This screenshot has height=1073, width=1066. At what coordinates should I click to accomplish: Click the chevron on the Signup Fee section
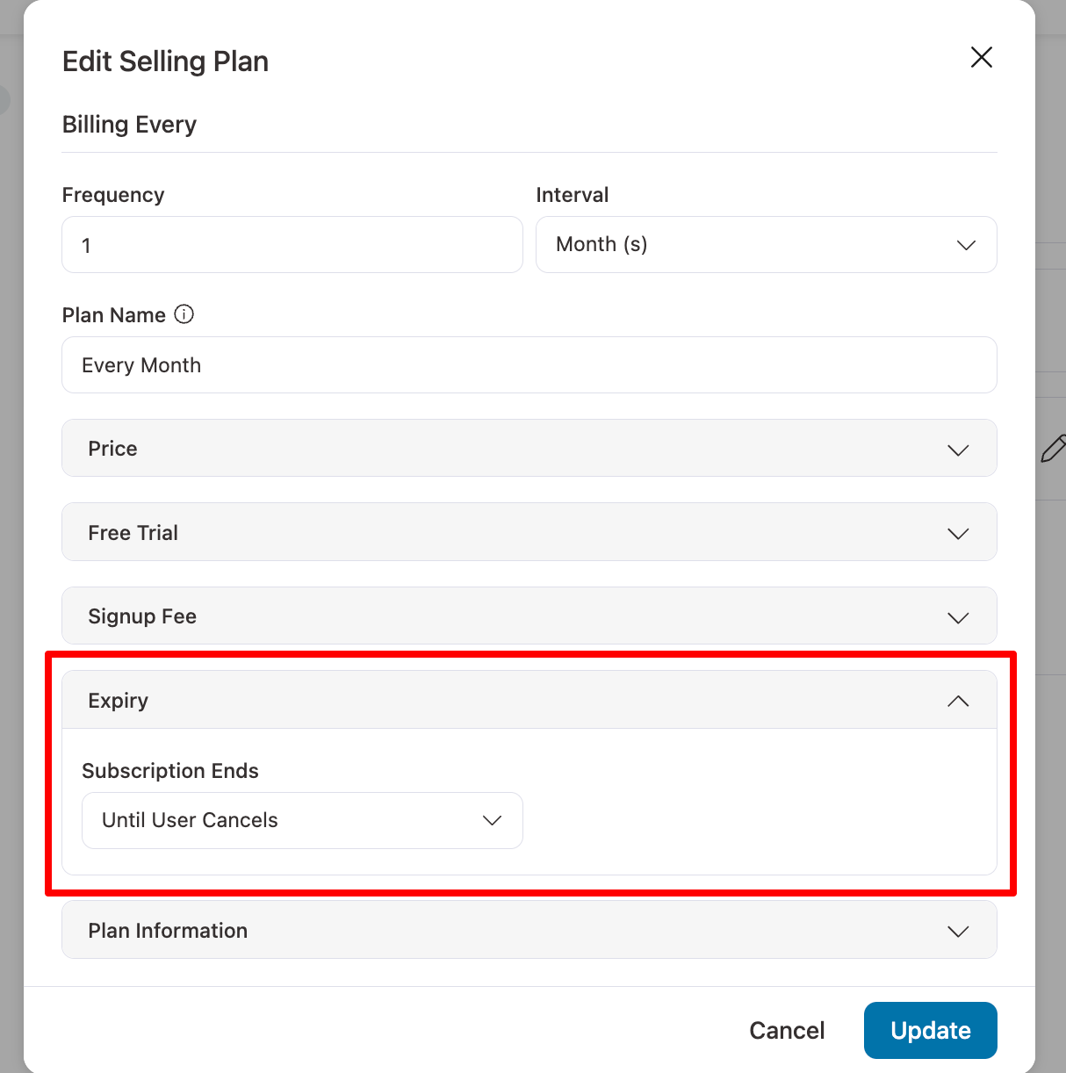(x=958, y=616)
